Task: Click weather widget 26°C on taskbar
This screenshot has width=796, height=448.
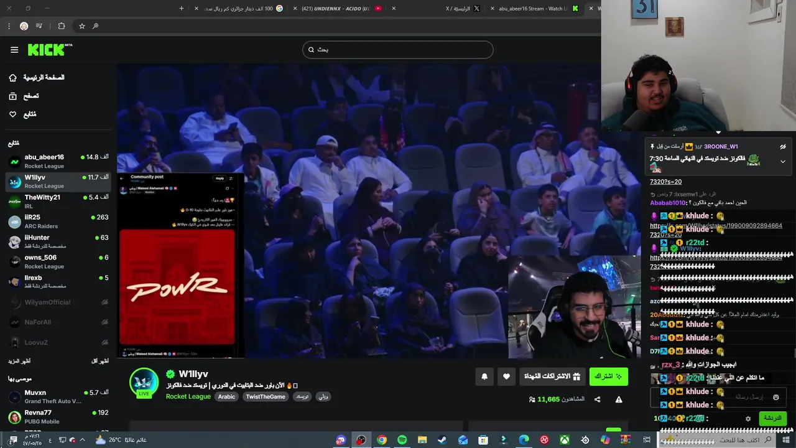Action: click(121, 440)
